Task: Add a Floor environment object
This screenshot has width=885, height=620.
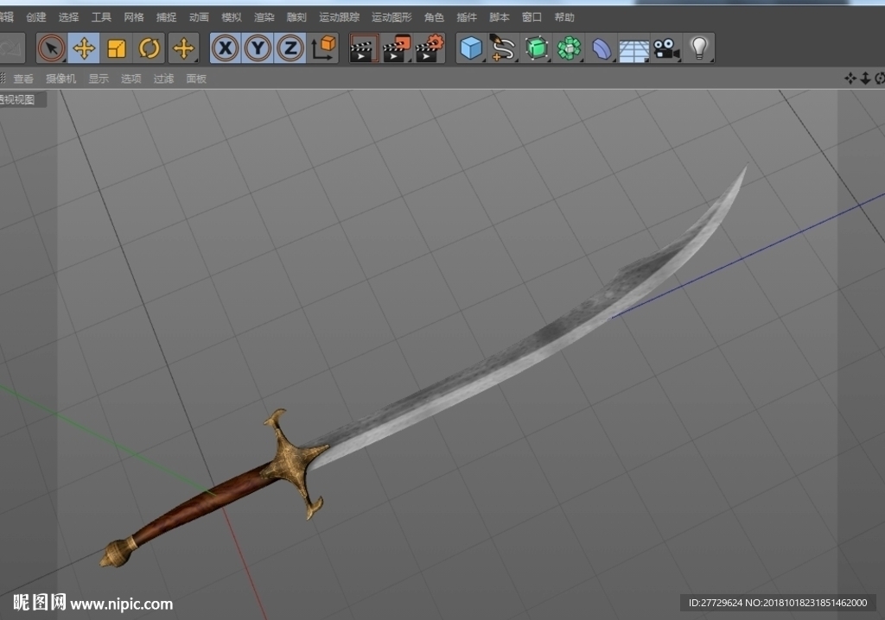Action: 634,49
